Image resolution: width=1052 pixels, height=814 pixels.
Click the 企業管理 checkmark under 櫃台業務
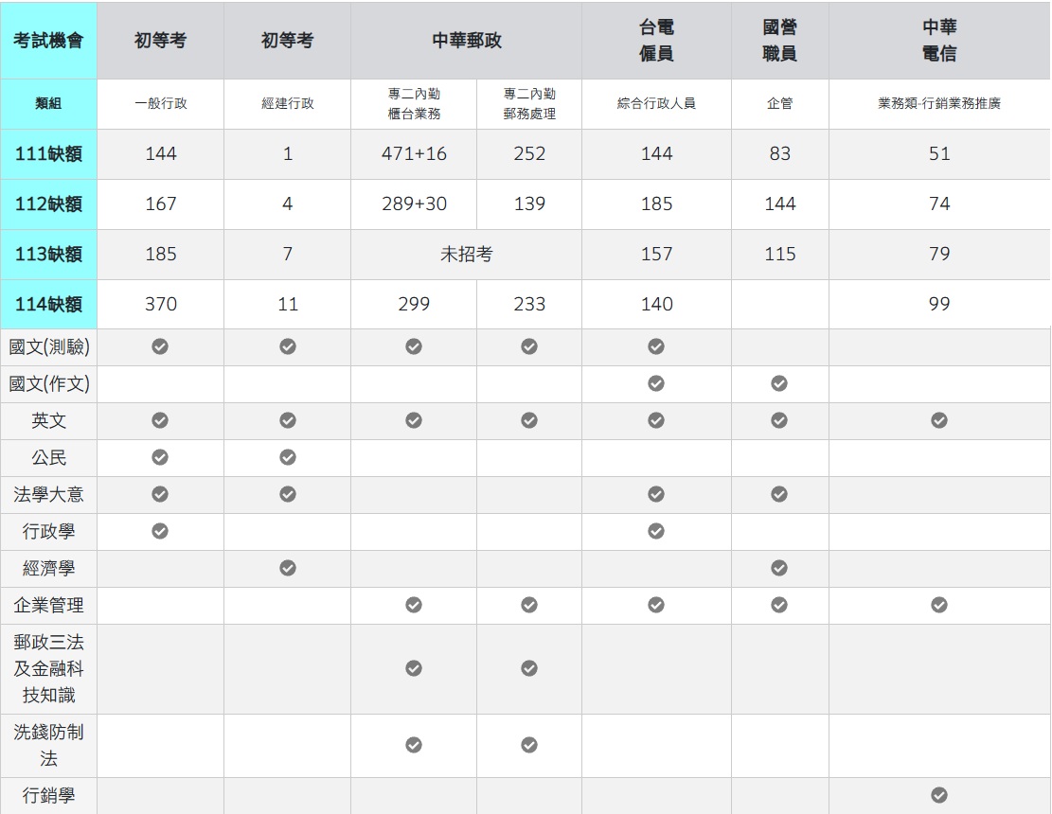tap(414, 605)
